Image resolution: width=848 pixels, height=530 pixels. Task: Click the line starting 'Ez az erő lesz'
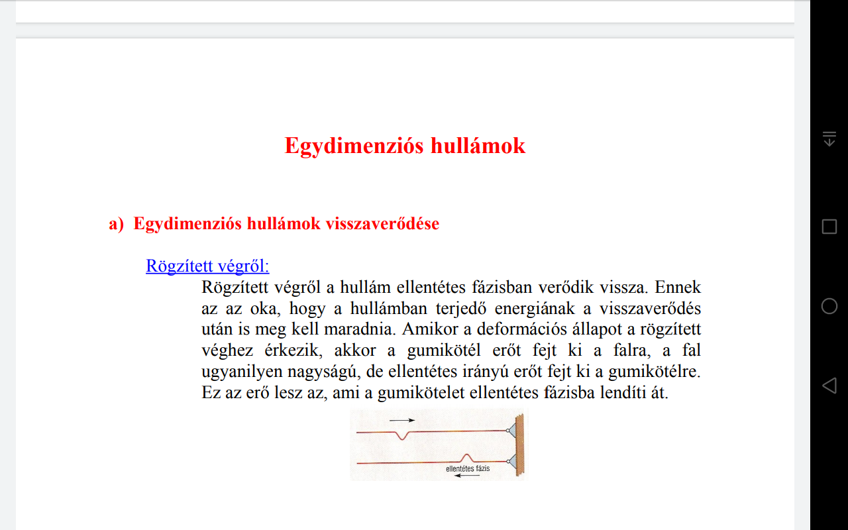[435, 393]
